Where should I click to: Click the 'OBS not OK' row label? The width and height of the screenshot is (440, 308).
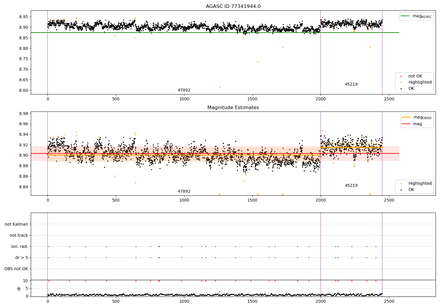pyautogui.click(x=16, y=269)
